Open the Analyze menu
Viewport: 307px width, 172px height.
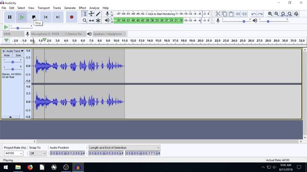tap(94, 8)
